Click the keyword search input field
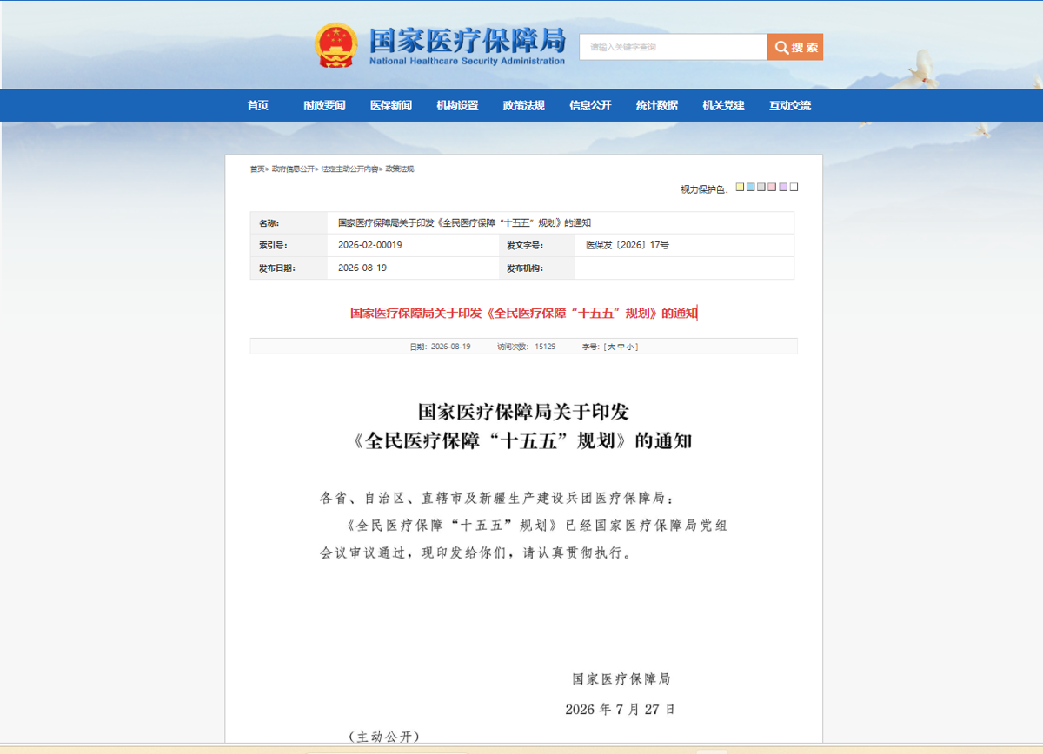Image resolution: width=1043 pixels, height=754 pixels. tap(673, 47)
